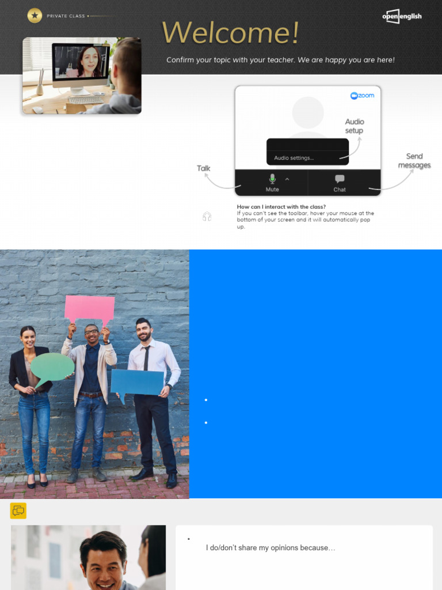
Task: Open the speech bubbles group photo
Action: (94, 374)
